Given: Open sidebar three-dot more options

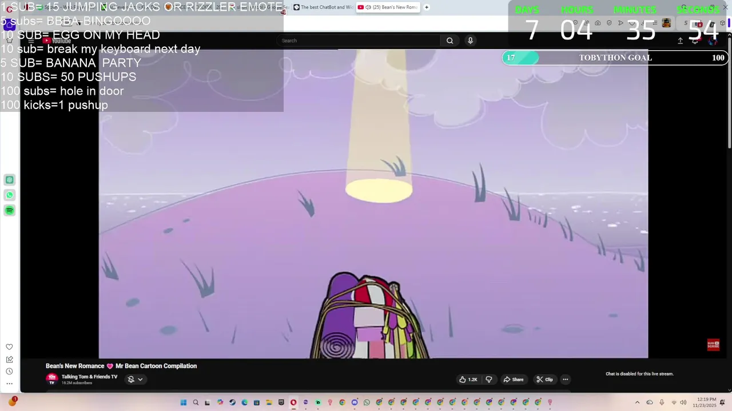Looking at the screenshot, I should [9, 384].
